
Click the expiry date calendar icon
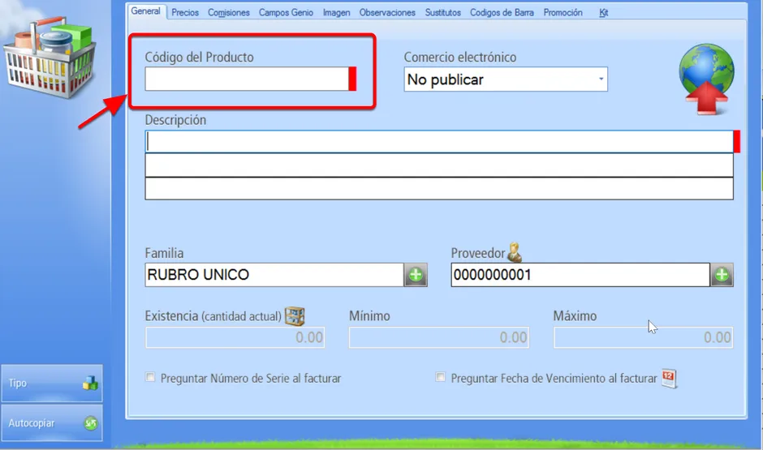click(669, 378)
